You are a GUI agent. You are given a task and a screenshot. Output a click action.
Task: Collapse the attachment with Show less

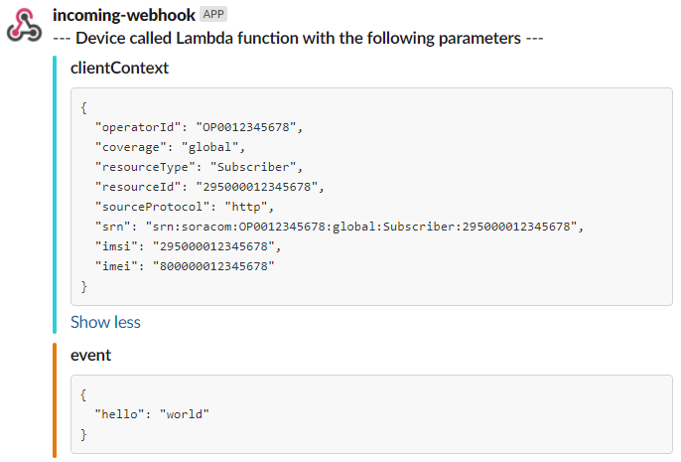pos(105,322)
